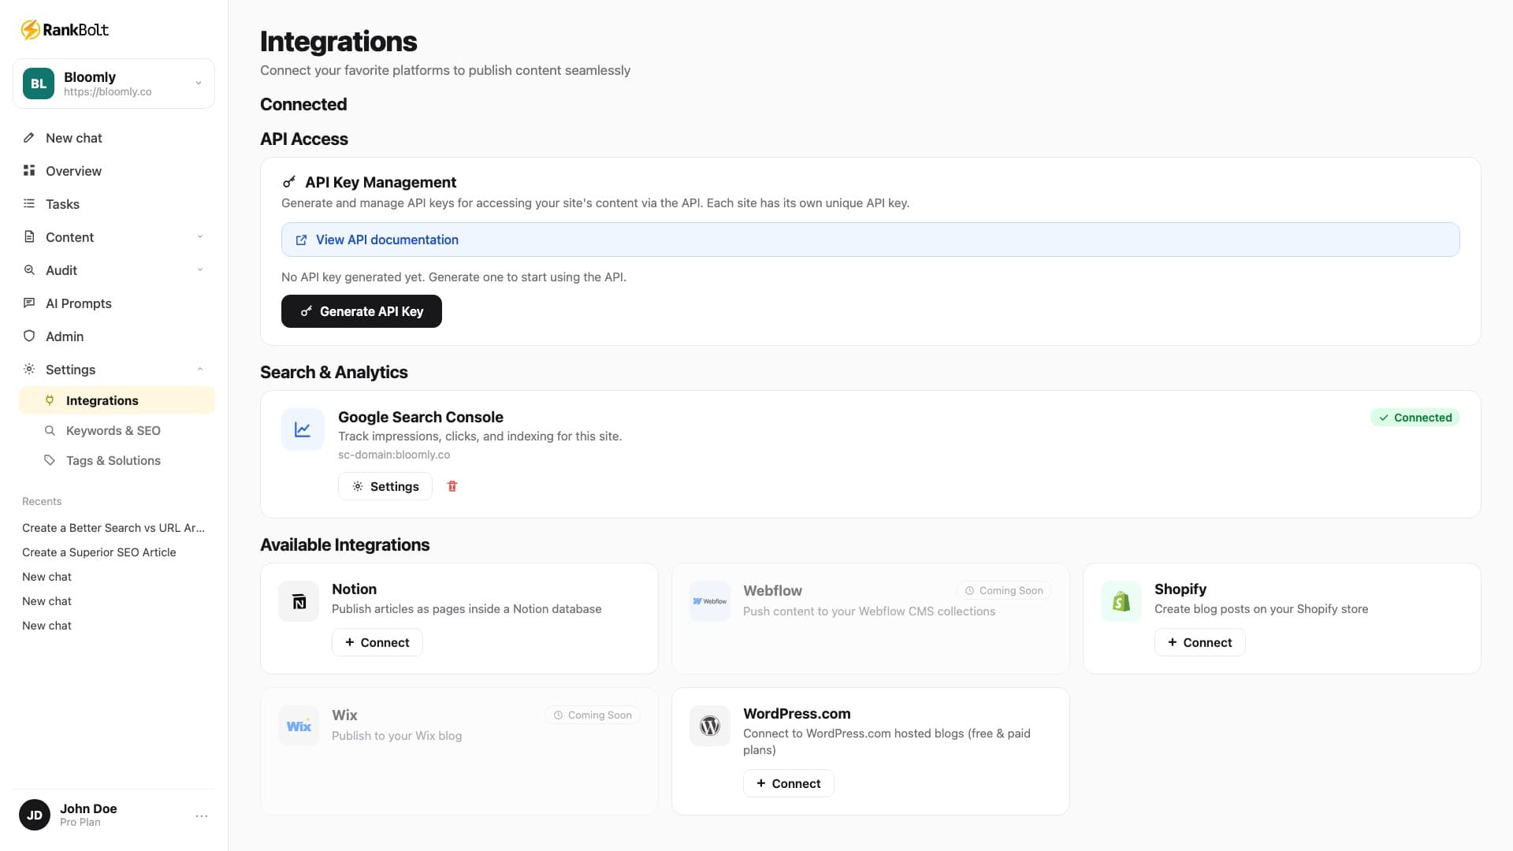Open recent chat 'Create a Better Search vs URL Ar...'
The width and height of the screenshot is (1513, 851).
[x=113, y=528]
